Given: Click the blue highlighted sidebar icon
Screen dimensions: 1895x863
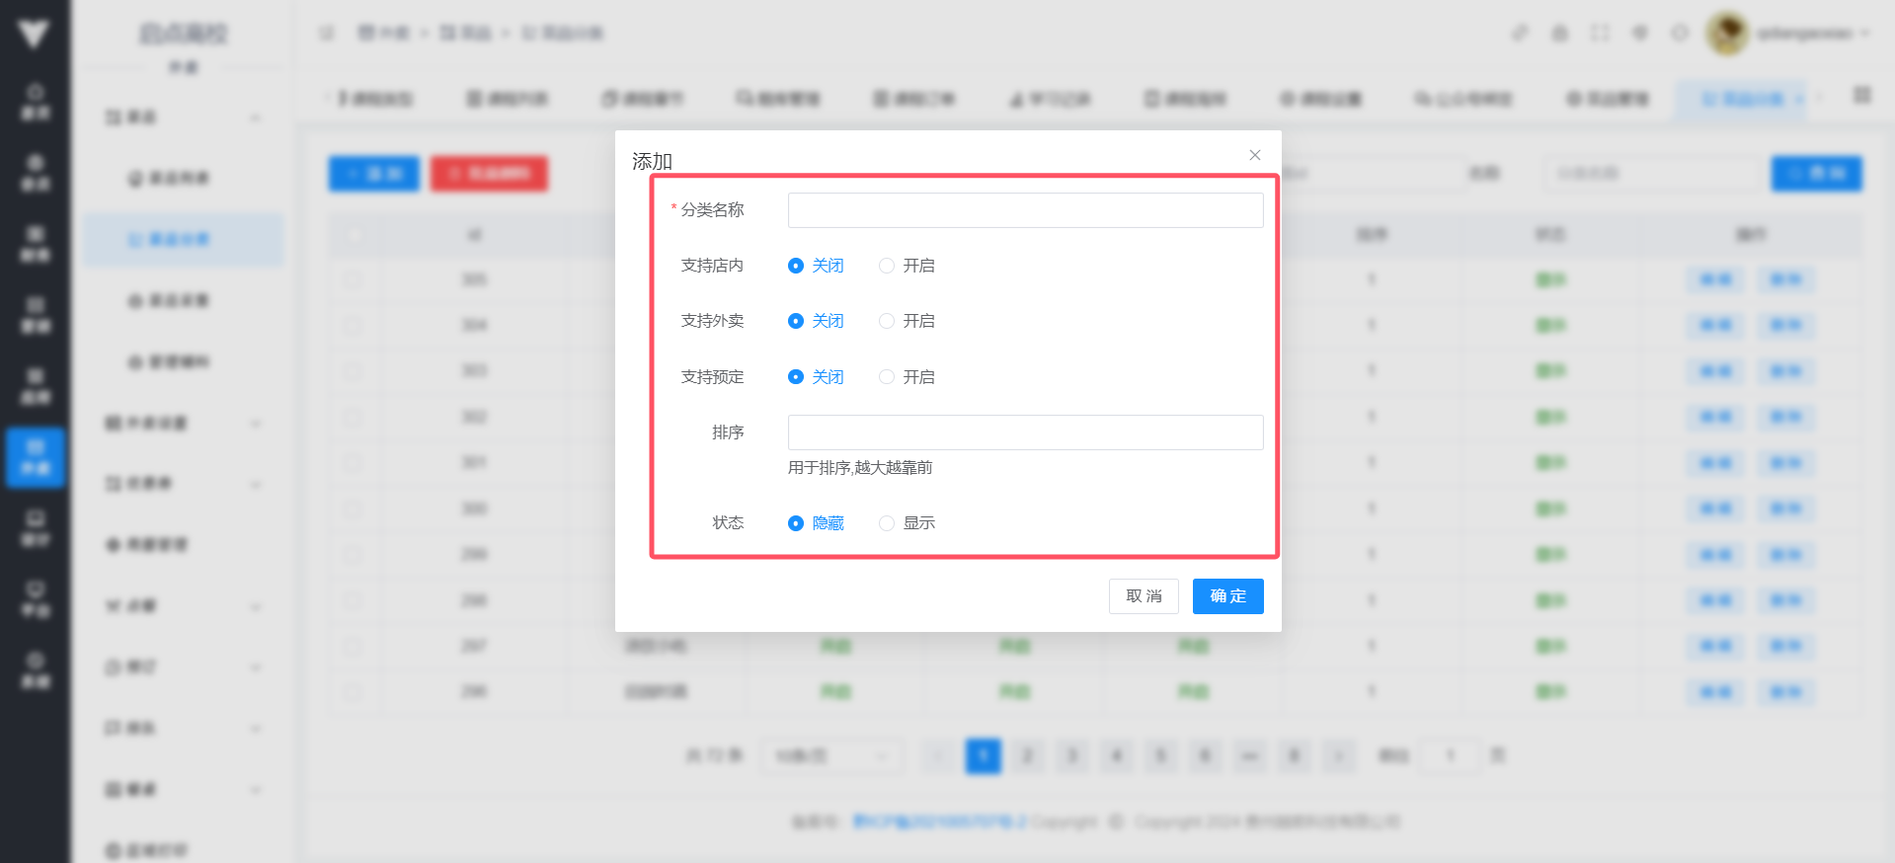Looking at the screenshot, I should click(x=36, y=457).
